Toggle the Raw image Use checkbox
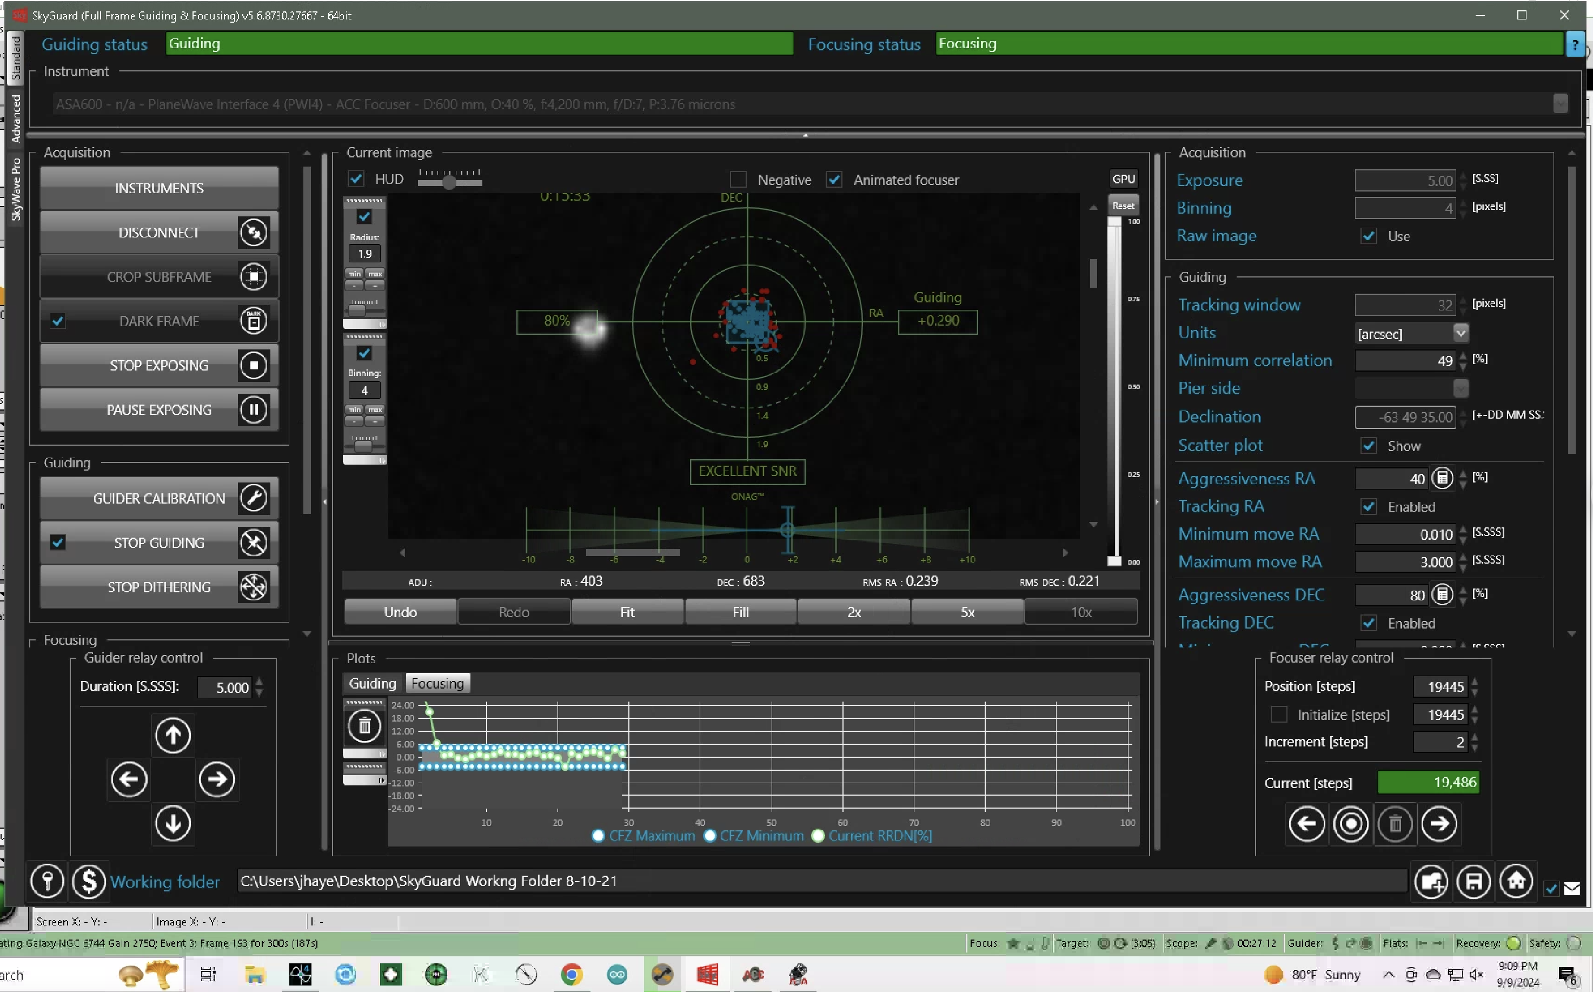The width and height of the screenshot is (1593, 992). pyautogui.click(x=1368, y=236)
